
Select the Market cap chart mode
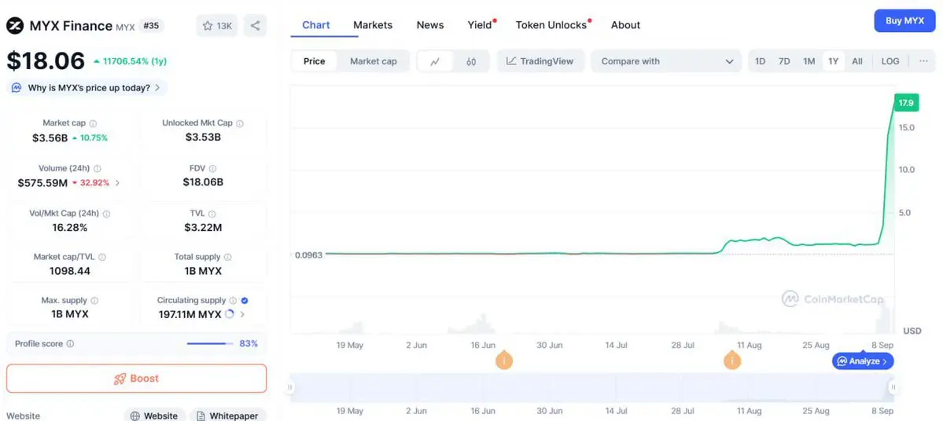pos(374,61)
